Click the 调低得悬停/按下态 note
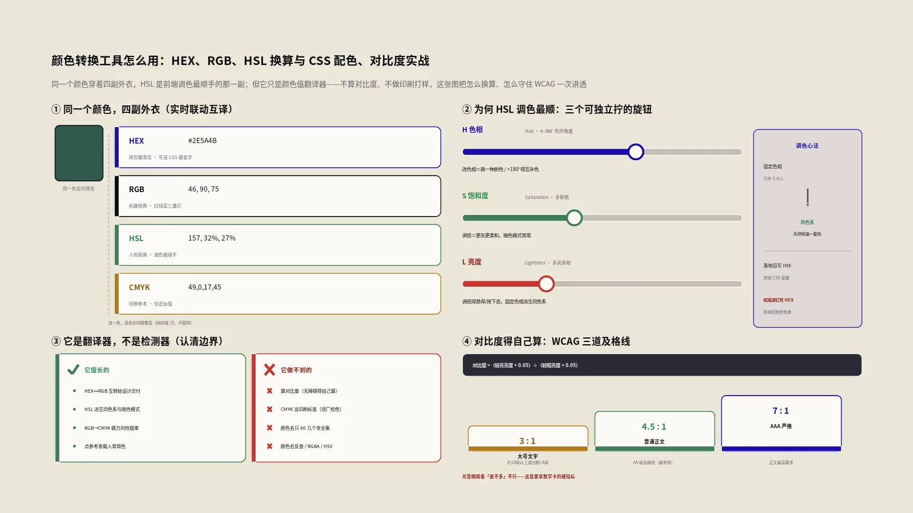This screenshot has height=513, width=913. coord(504,302)
